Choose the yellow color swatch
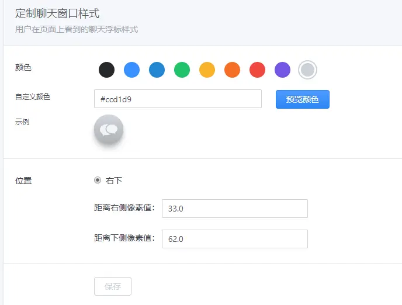 point(207,70)
